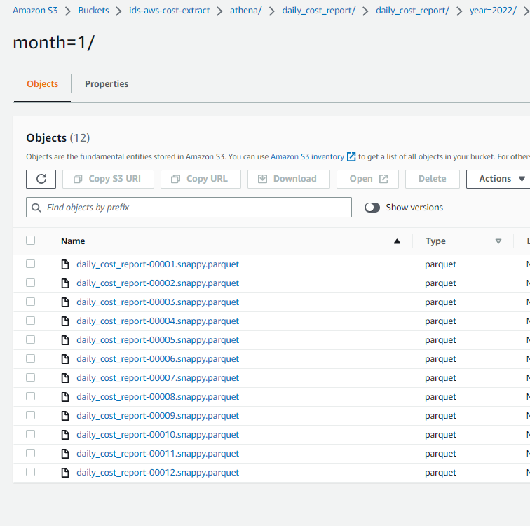The image size is (530, 526).
Task: Select checkbox for daily_cost_report-00003
Action: tap(30, 302)
